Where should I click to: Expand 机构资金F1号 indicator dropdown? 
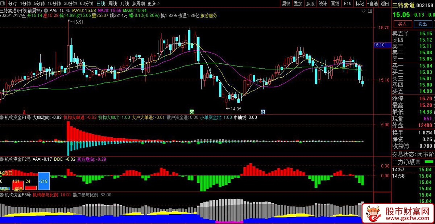[x=2, y=117]
